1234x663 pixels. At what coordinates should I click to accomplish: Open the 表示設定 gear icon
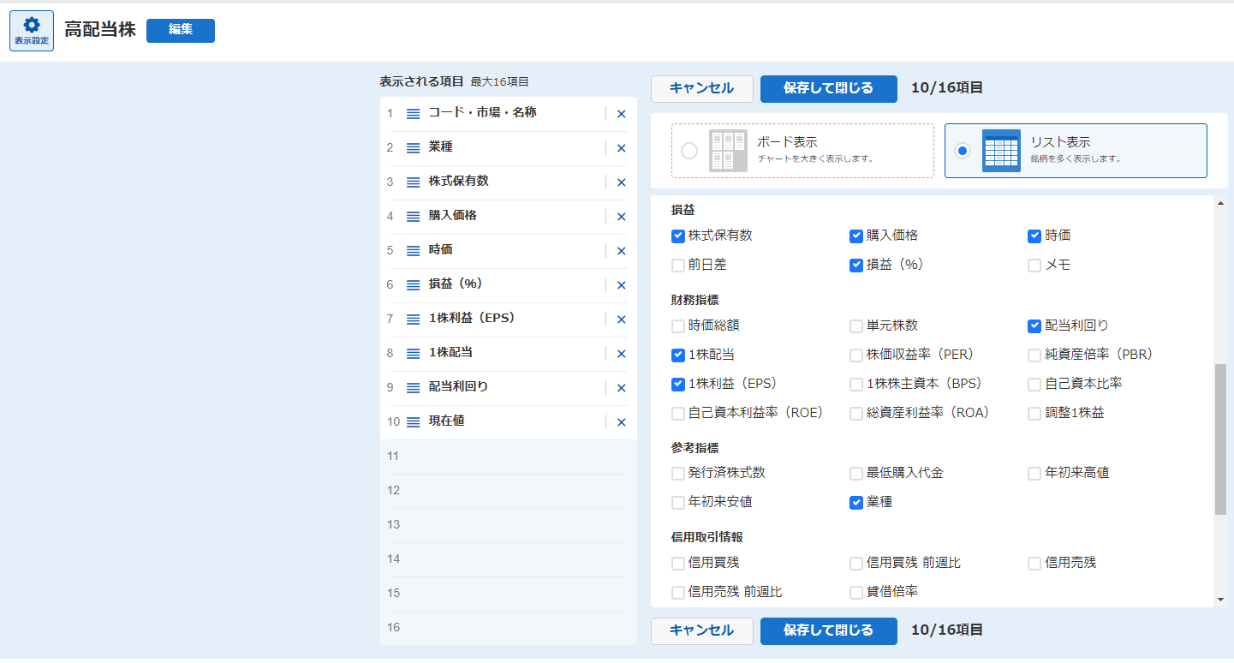tap(32, 31)
